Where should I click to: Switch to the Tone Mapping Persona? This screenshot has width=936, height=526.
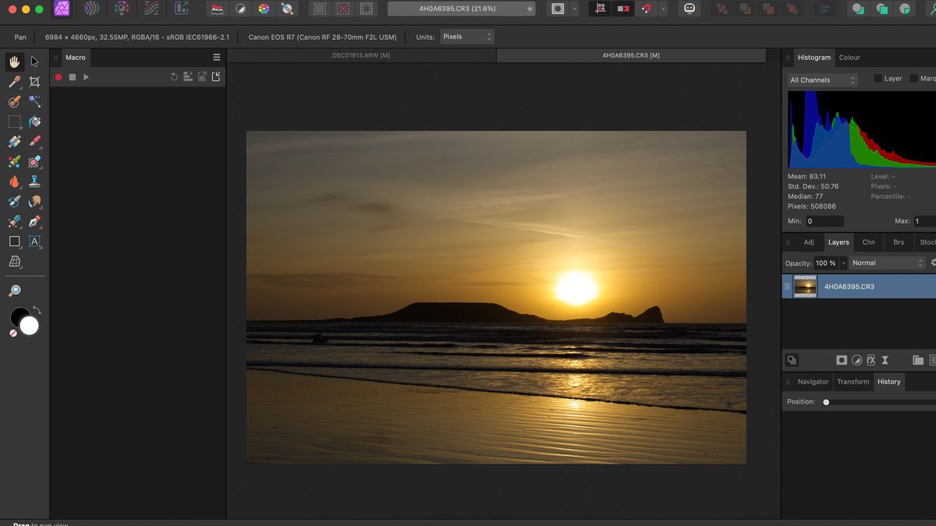pyautogui.click(x=151, y=9)
